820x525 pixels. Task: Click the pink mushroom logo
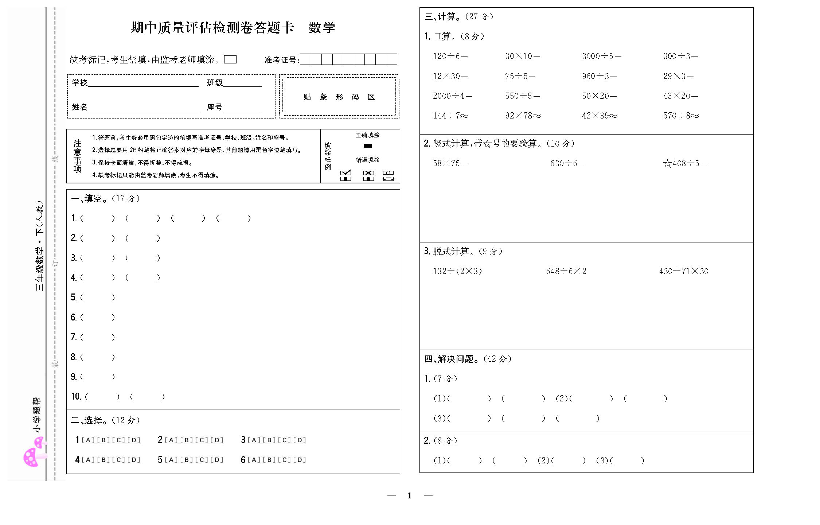pyautogui.click(x=35, y=452)
